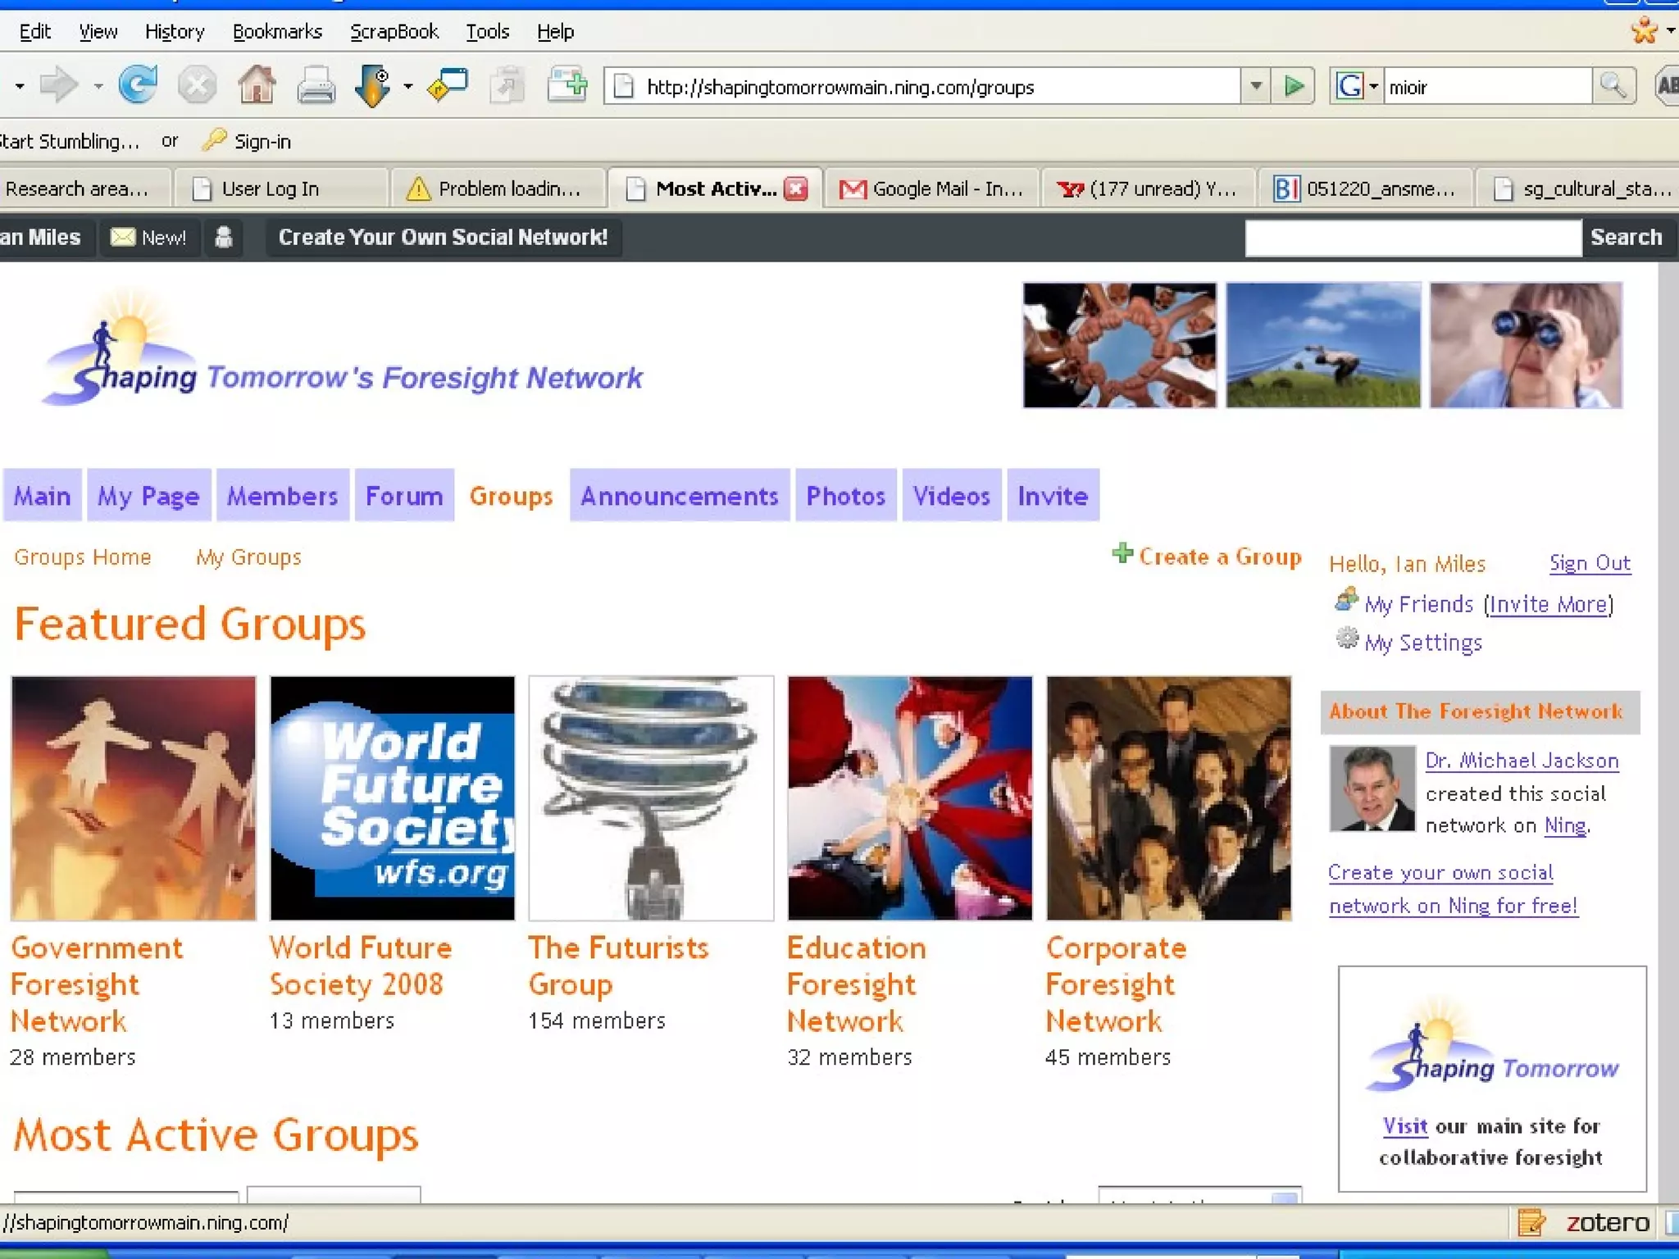
Task: Click the Stop loading icon
Action: point(197,85)
